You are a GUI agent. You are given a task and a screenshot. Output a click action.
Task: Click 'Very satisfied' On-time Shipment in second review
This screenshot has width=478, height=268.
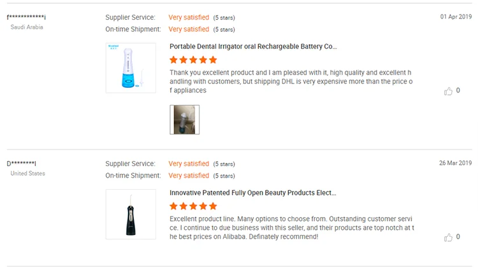click(x=189, y=176)
